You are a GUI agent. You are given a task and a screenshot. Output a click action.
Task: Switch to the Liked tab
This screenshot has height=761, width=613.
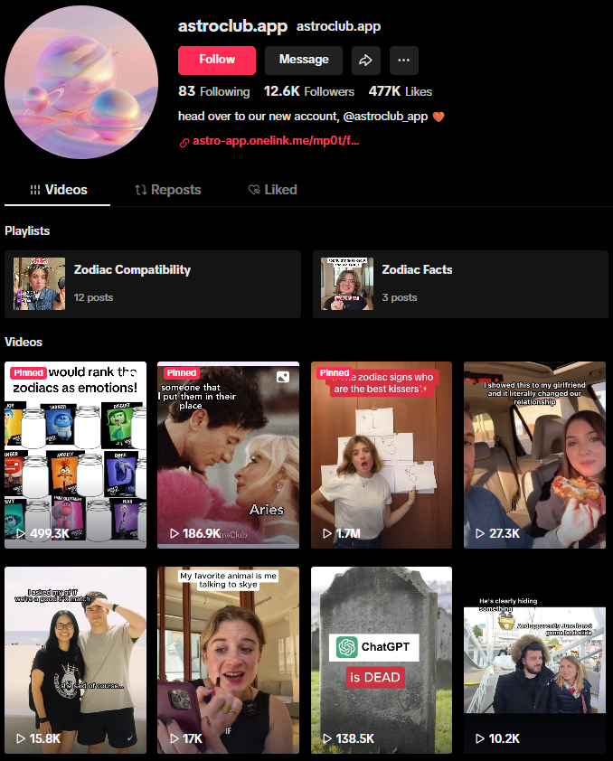coord(272,190)
